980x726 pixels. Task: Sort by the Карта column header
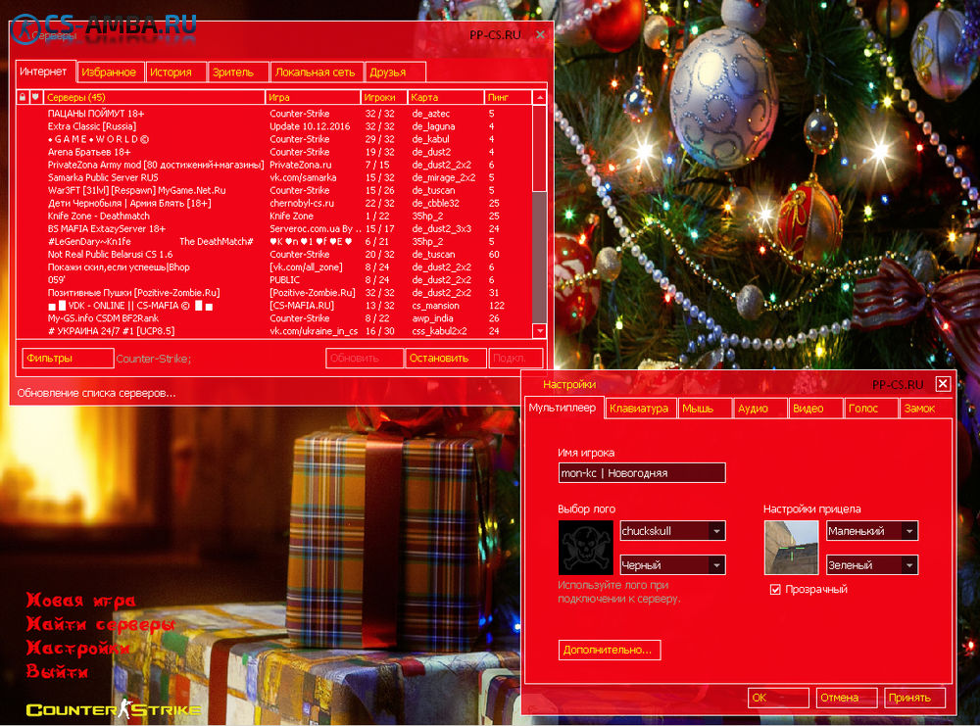point(446,97)
